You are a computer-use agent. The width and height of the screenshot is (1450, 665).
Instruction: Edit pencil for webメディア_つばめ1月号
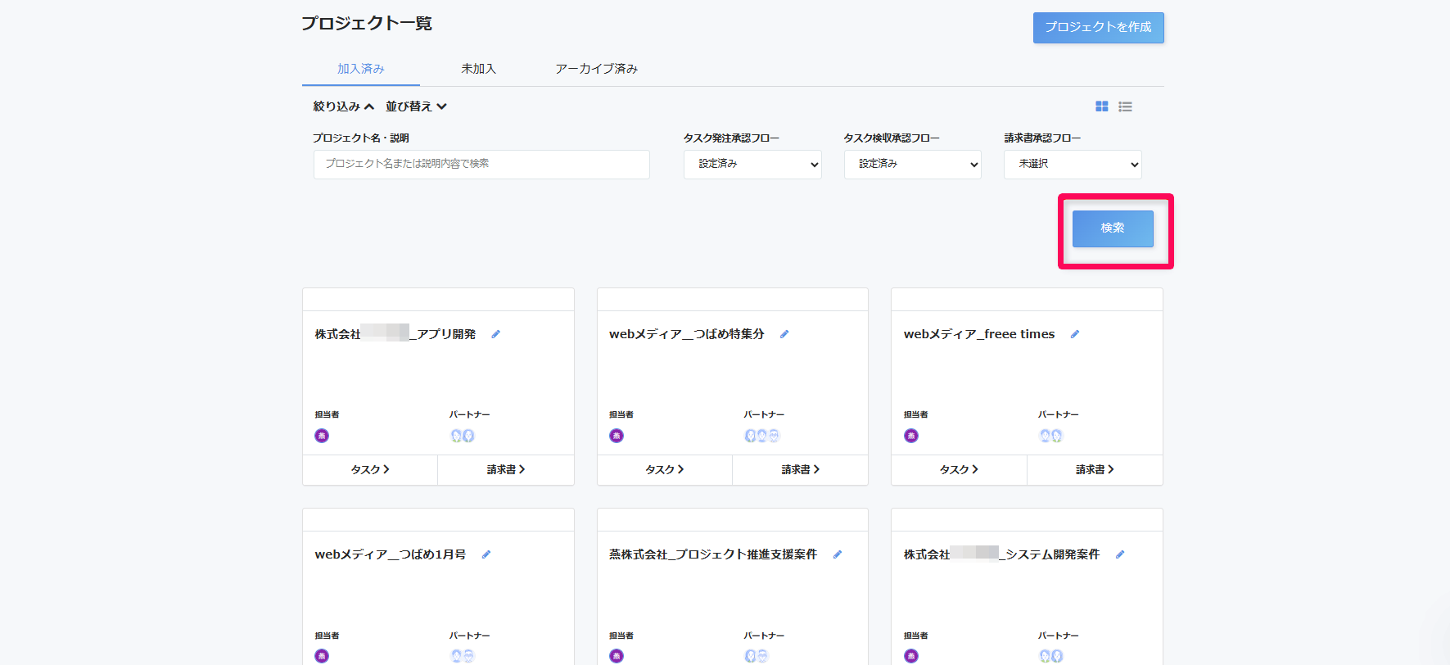click(486, 554)
